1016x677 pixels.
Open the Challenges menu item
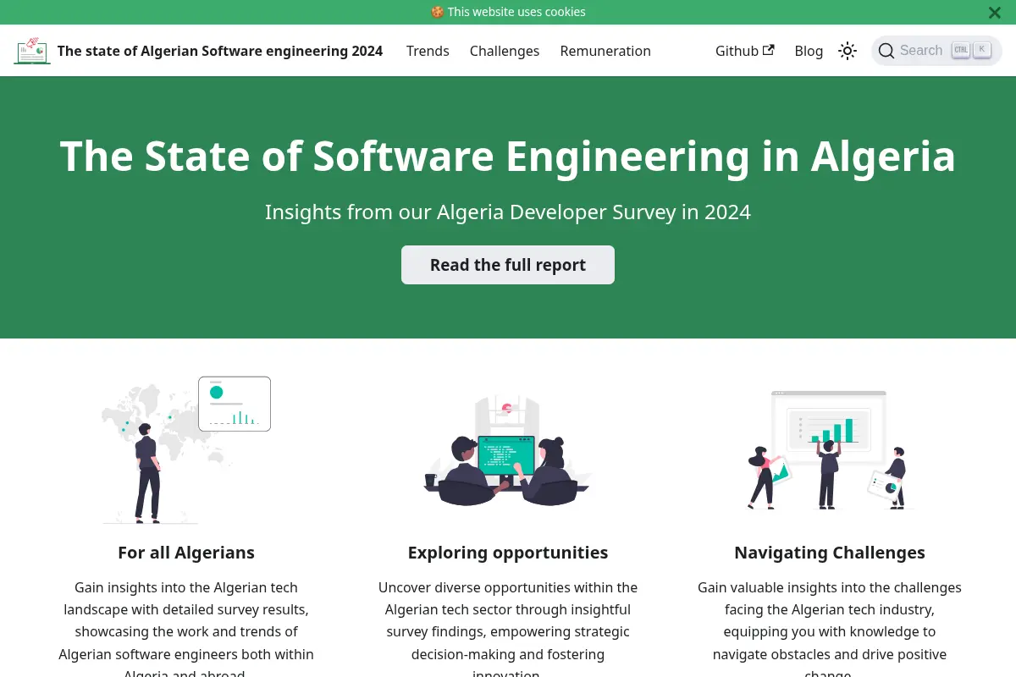505,51
